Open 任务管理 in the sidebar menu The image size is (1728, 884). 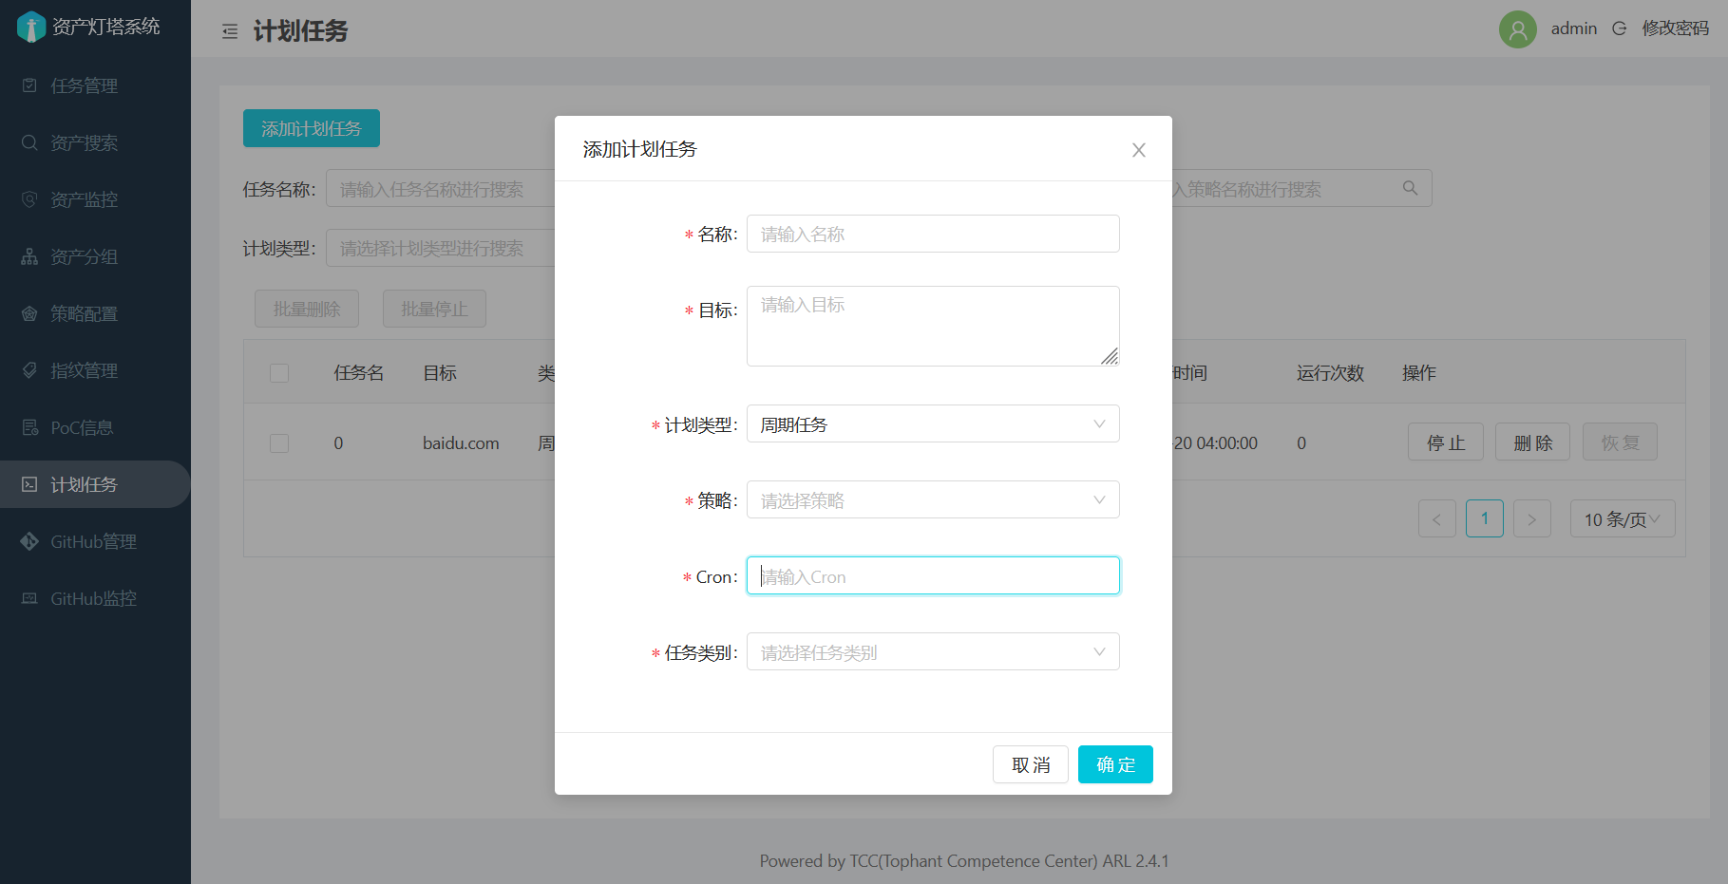(x=95, y=85)
